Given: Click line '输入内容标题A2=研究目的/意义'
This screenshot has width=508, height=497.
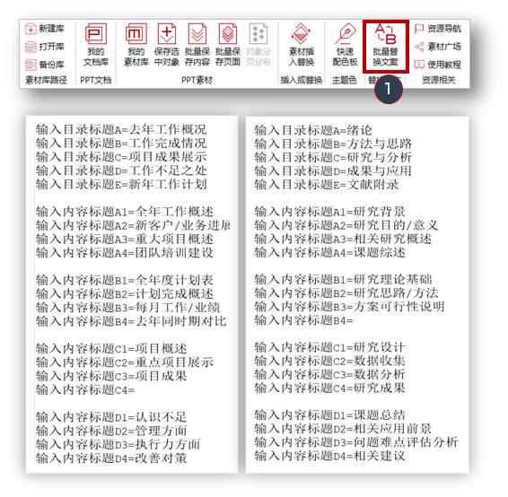Looking at the screenshot, I should point(346,225).
